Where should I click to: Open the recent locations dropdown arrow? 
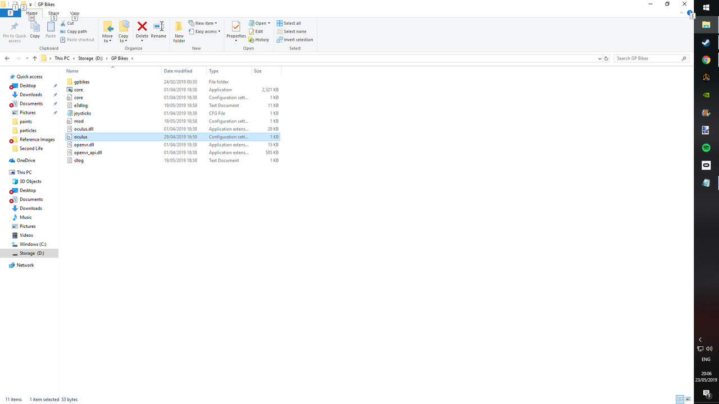click(27, 58)
